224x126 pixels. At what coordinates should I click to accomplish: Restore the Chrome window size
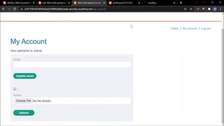(x=212, y=2)
